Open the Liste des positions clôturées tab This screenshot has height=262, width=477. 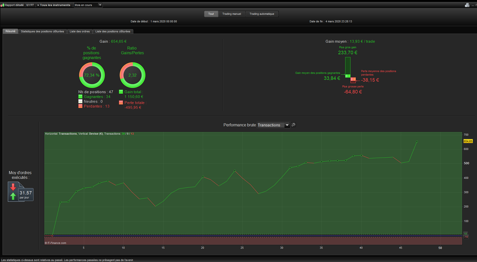click(113, 31)
